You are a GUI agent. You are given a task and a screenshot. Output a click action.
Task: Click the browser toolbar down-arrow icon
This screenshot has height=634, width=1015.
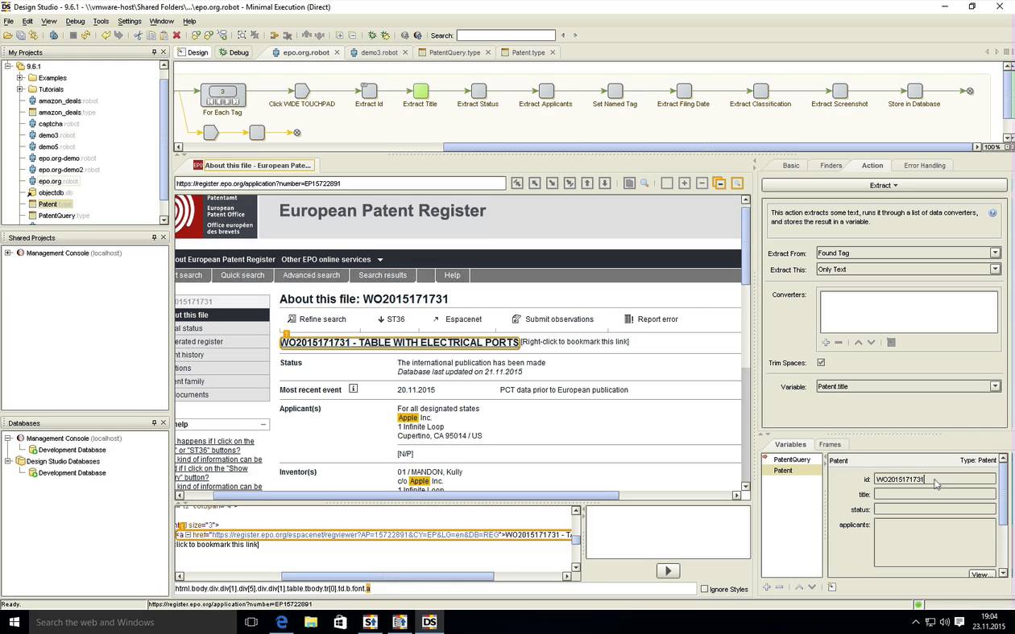click(605, 183)
